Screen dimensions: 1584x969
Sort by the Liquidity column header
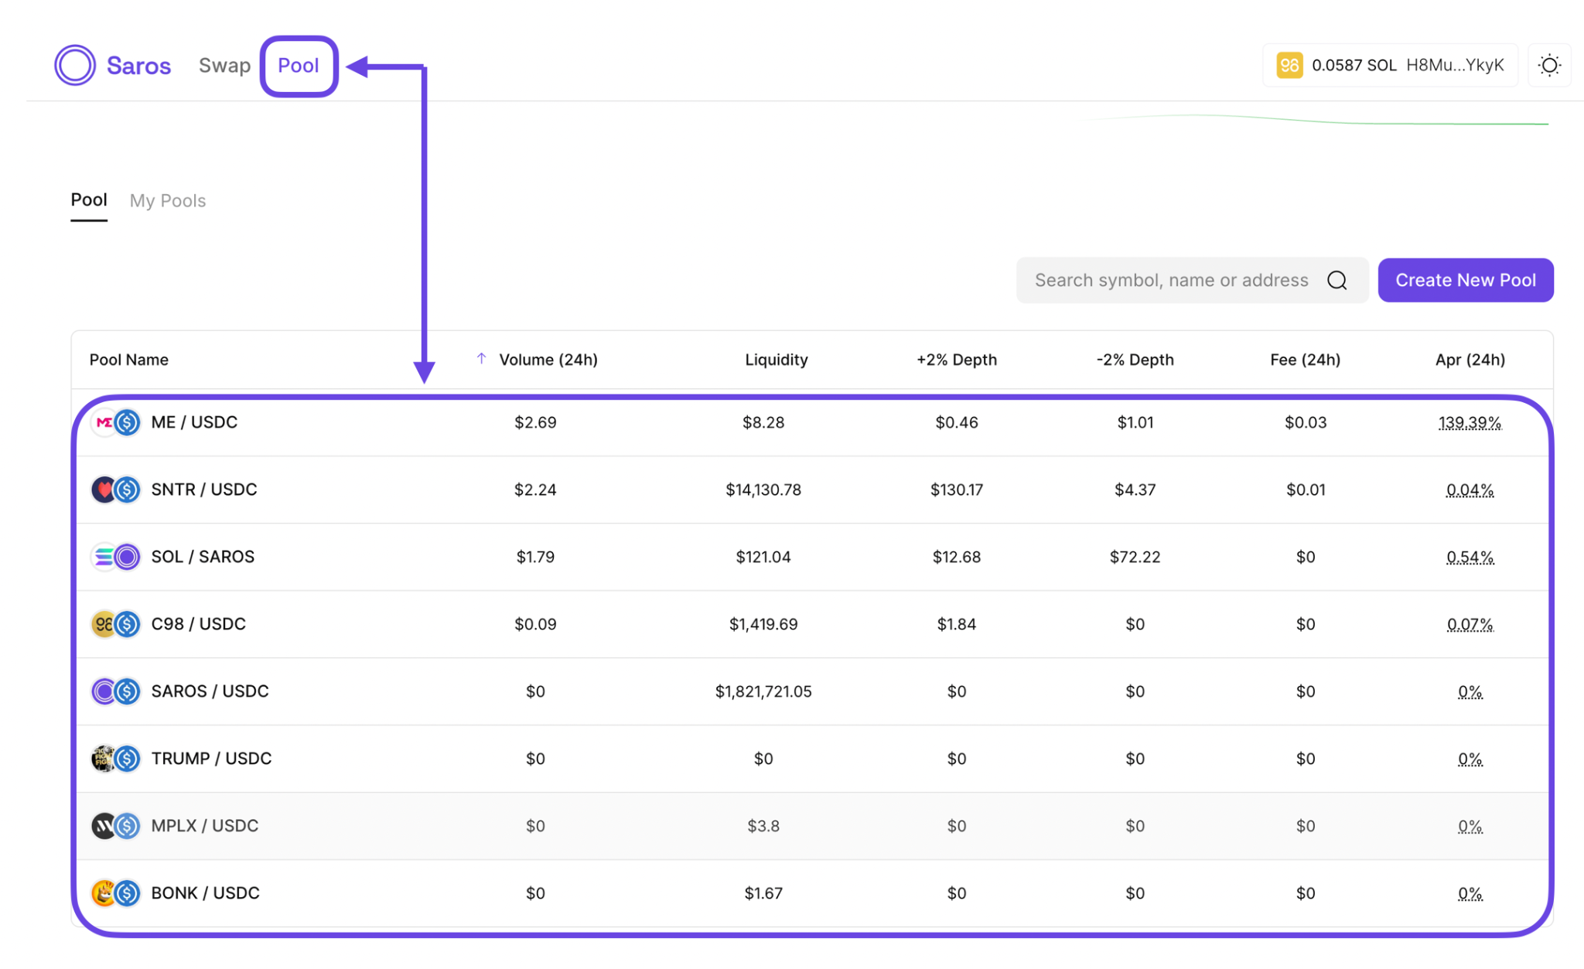[776, 360]
